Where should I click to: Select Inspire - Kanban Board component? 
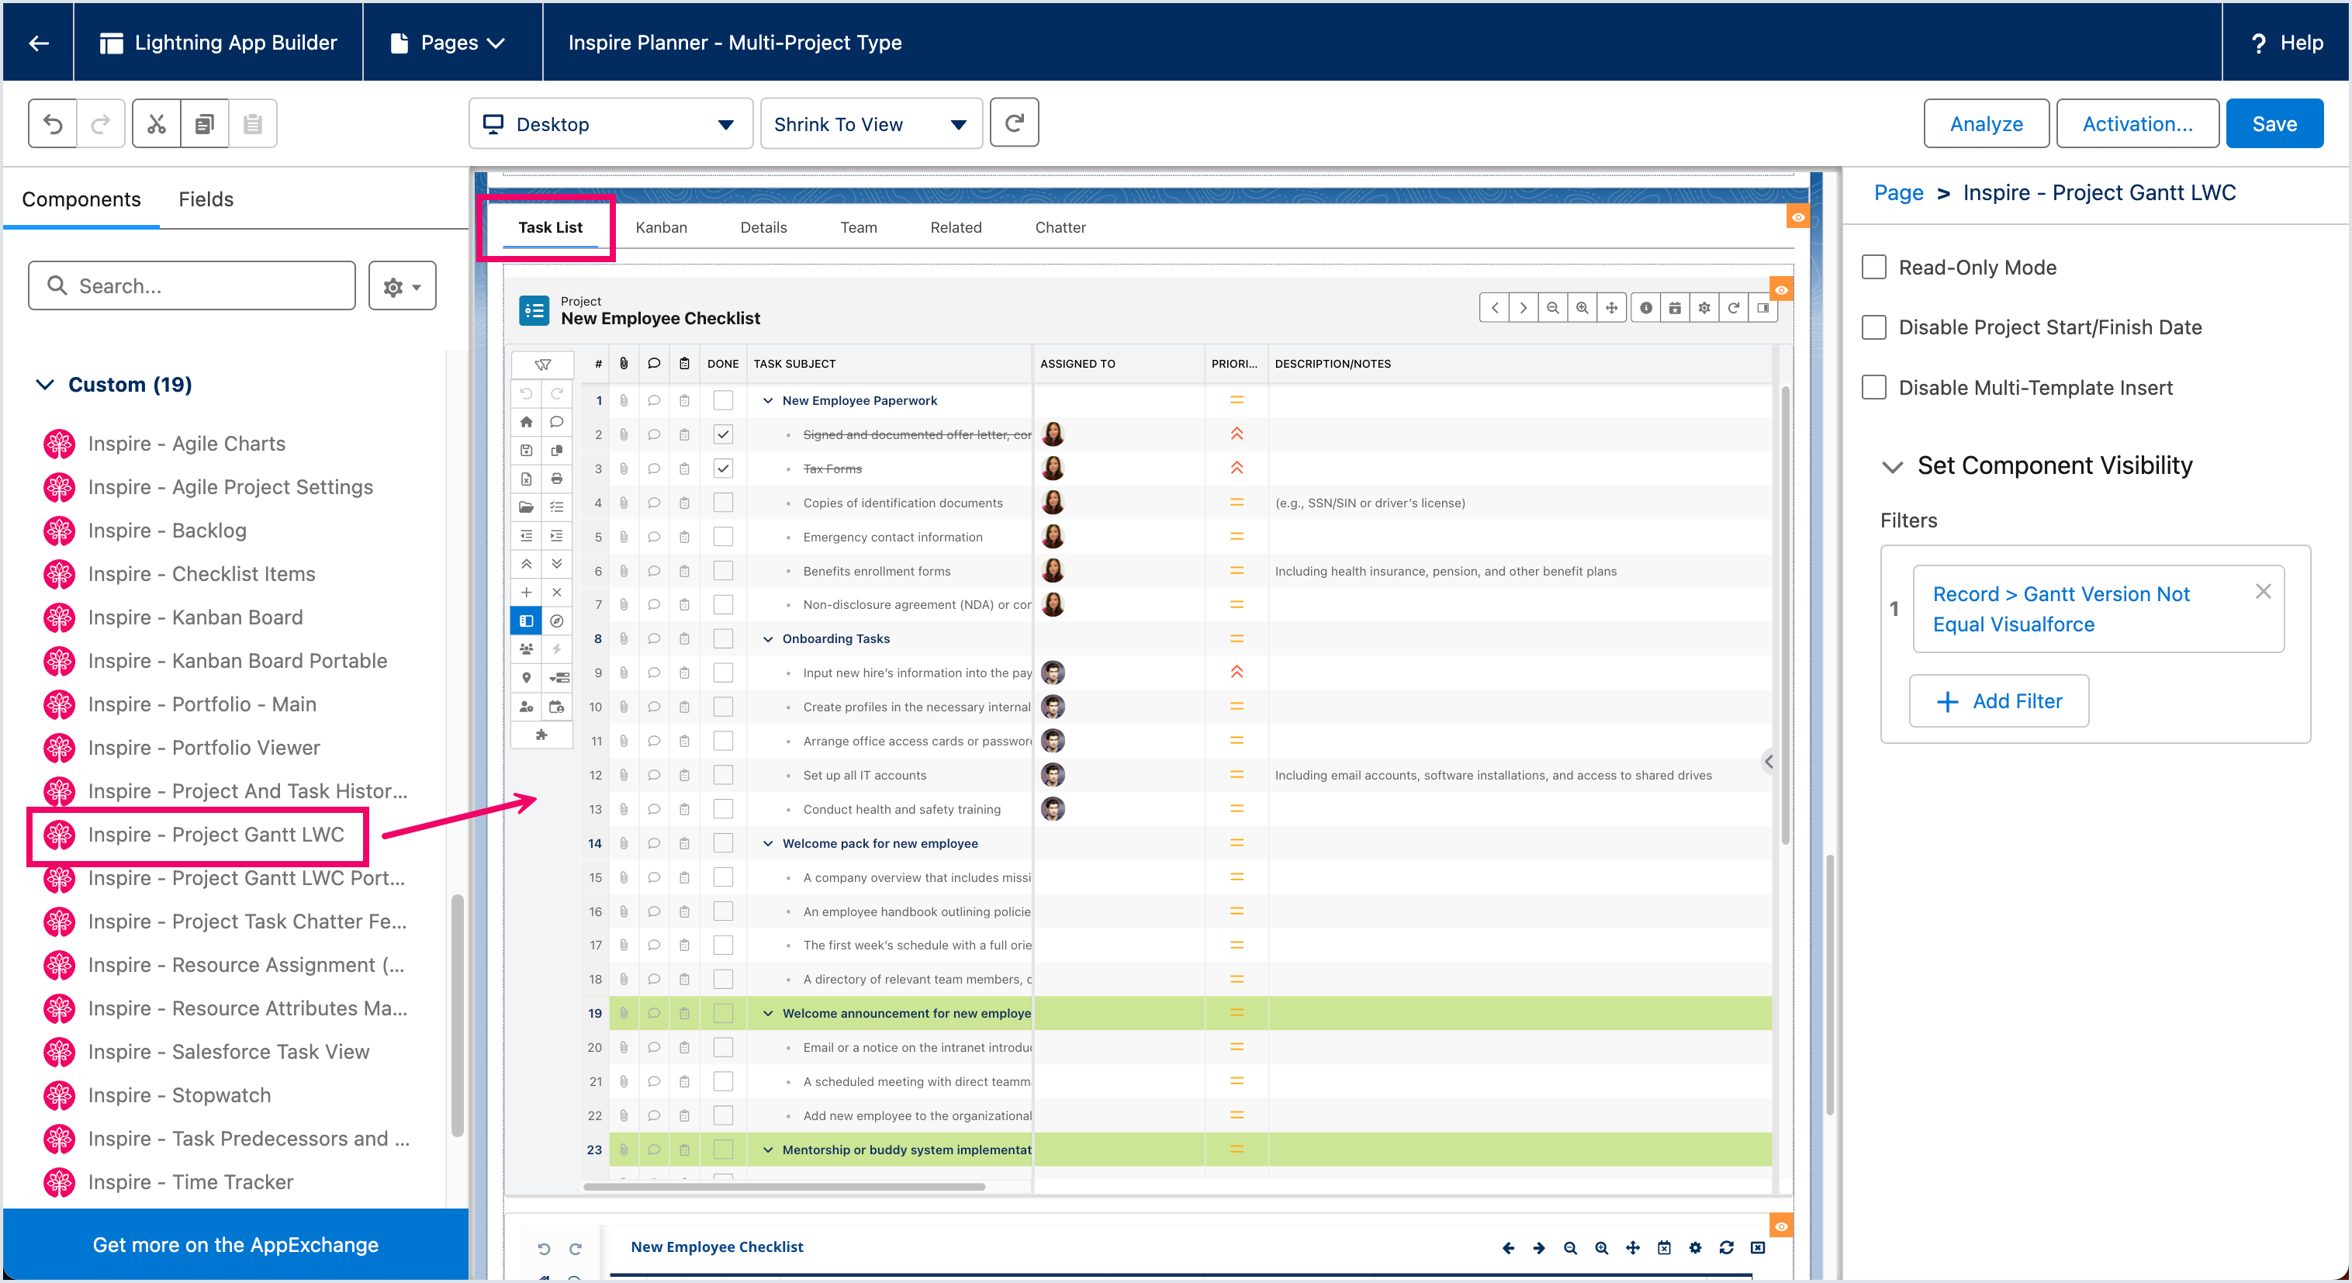click(195, 617)
